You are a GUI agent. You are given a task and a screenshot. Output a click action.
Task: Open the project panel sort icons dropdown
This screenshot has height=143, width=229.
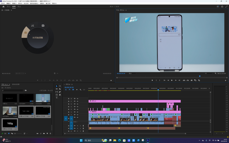coord(25,134)
